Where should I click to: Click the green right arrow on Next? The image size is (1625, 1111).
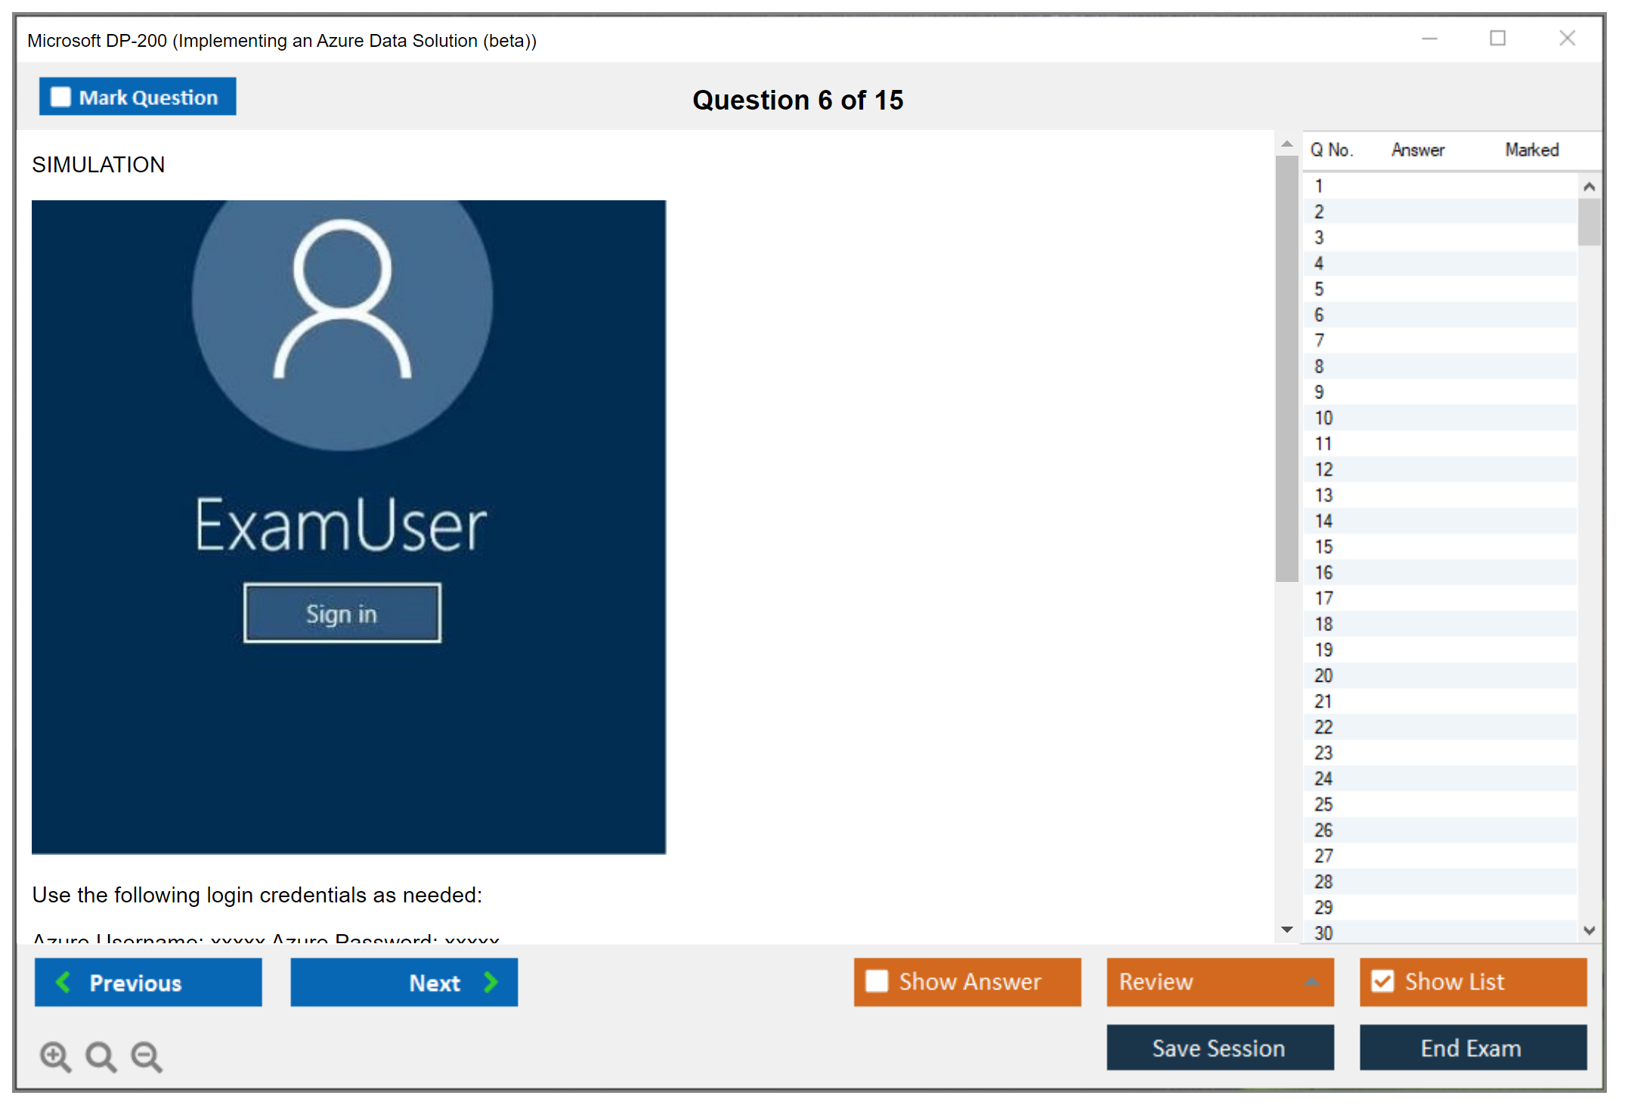click(491, 982)
